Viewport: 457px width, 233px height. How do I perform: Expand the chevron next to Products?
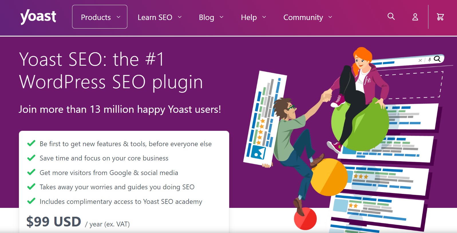[118, 17]
